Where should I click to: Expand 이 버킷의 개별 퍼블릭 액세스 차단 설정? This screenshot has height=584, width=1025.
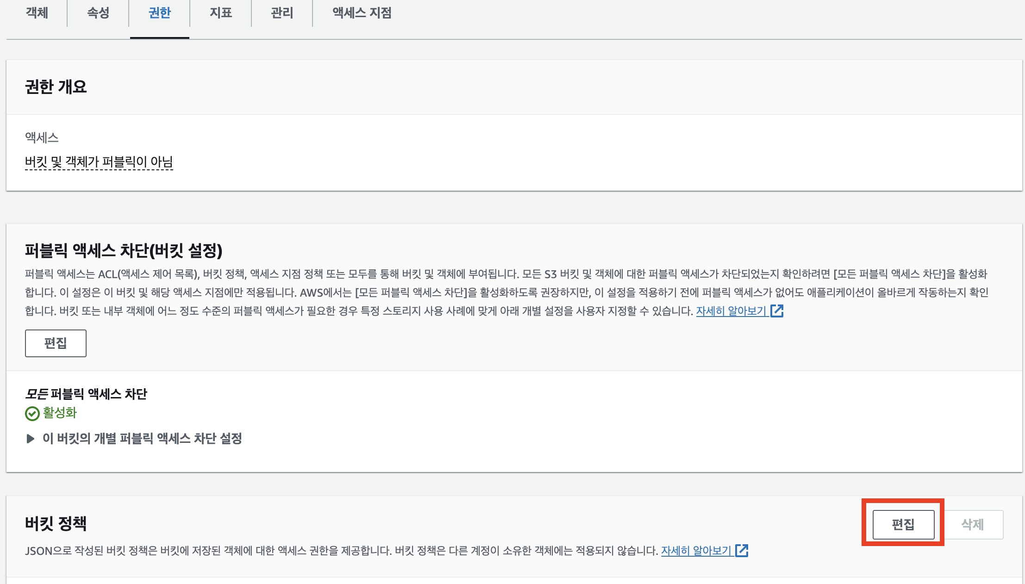pos(142,439)
